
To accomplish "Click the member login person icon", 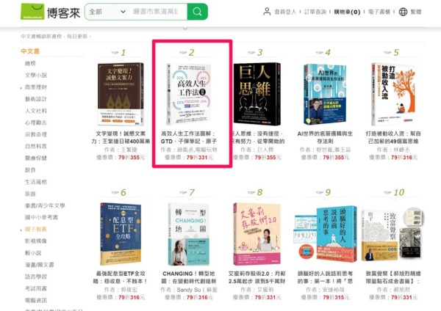I will click(267, 12).
